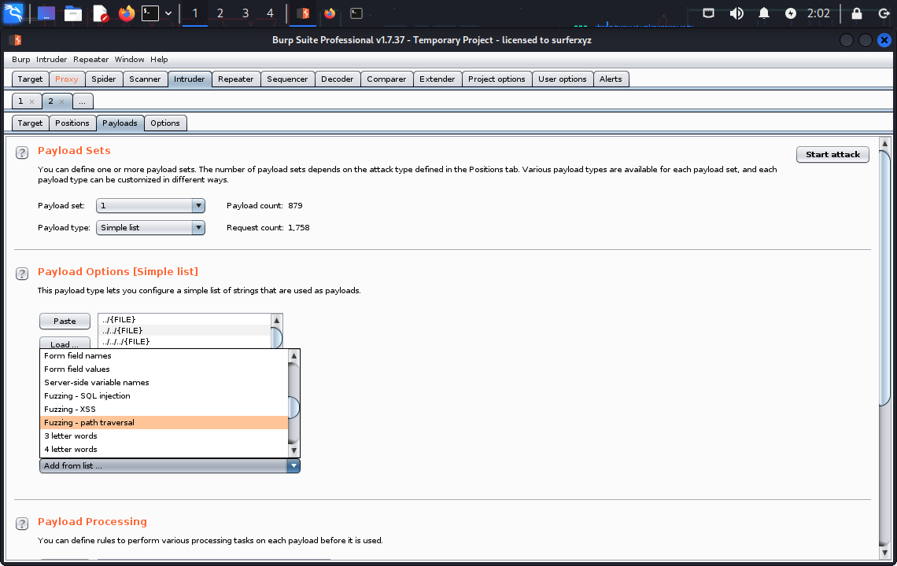This screenshot has width=897, height=566.
Task: Switch to the Scanner tab
Action: click(x=145, y=79)
